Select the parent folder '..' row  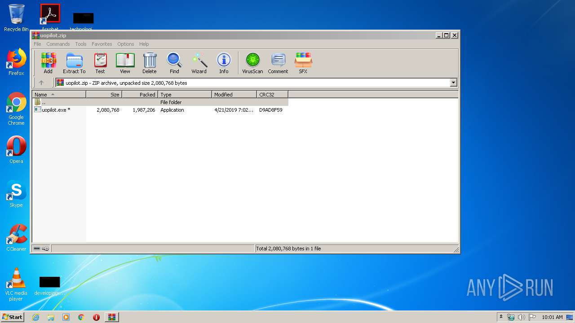pyautogui.click(x=160, y=102)
